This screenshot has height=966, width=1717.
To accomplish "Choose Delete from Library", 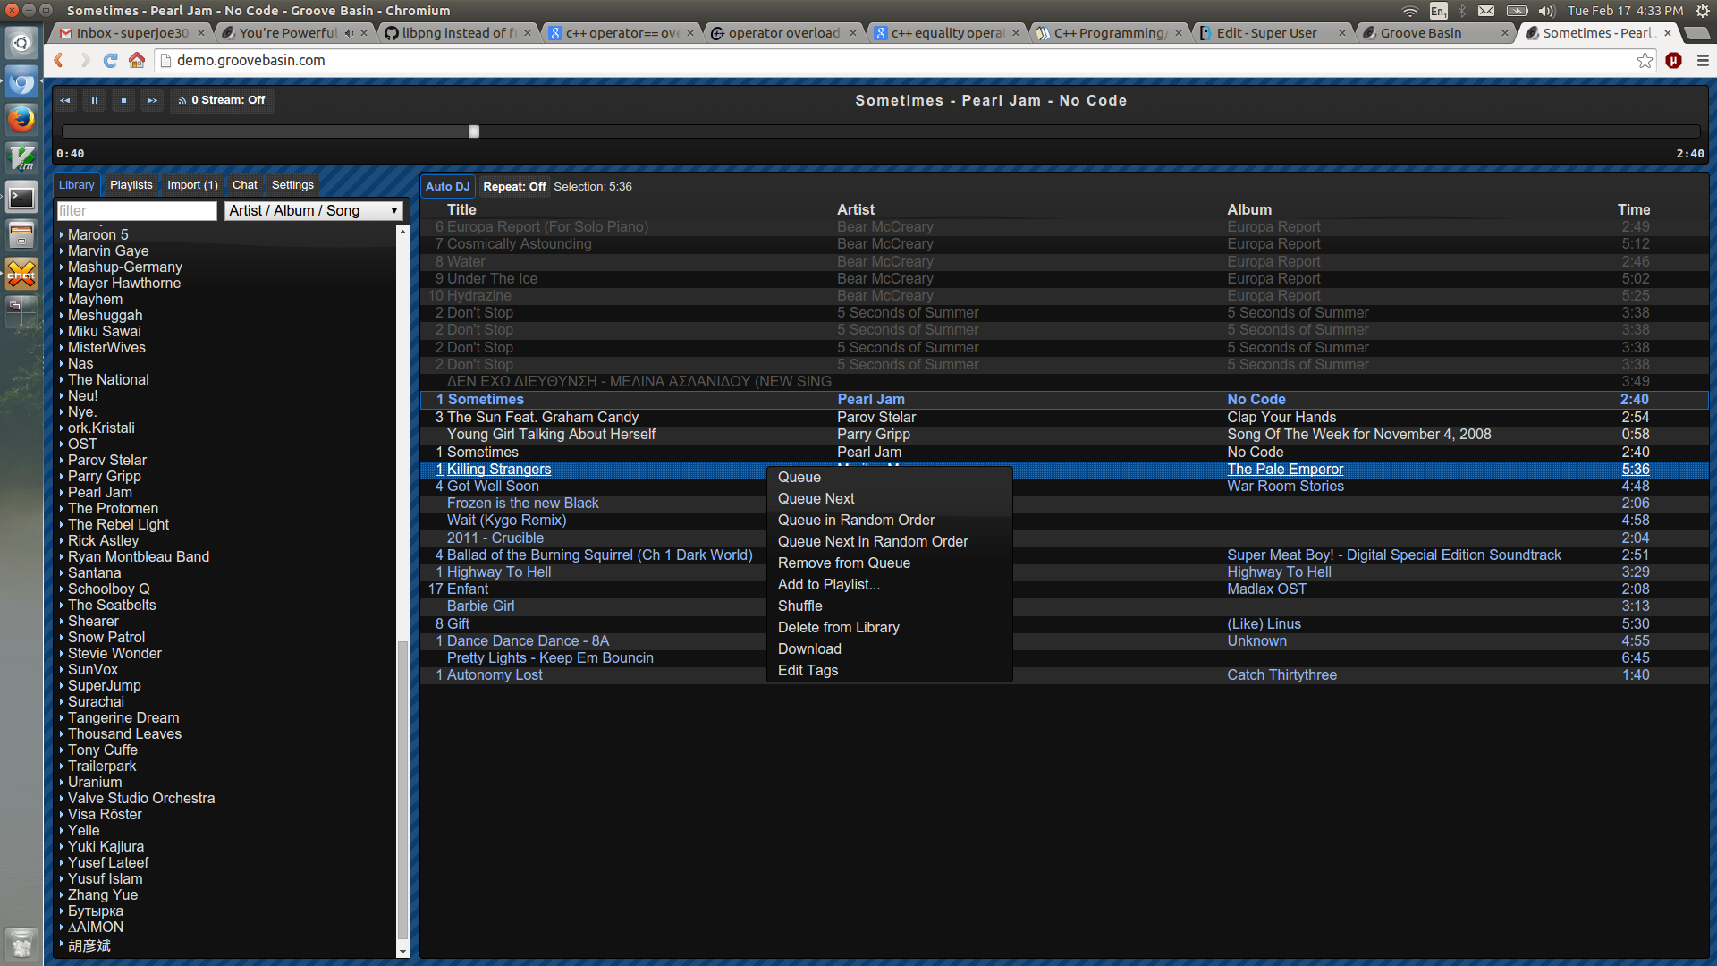I will (890, 628).
